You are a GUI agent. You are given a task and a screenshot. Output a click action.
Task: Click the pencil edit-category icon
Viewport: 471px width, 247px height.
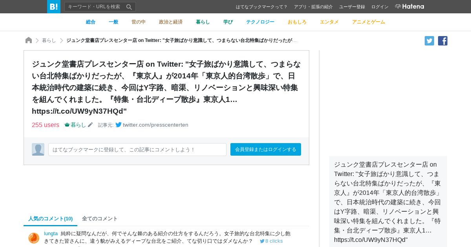point(90,125)
